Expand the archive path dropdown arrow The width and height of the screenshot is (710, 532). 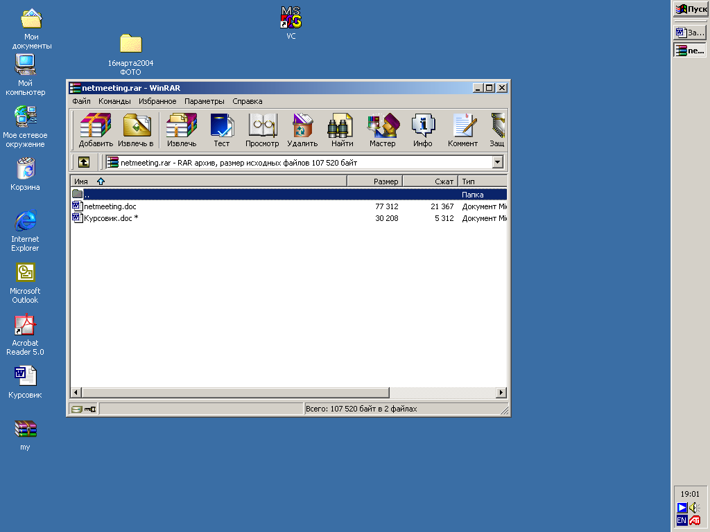[498, 162]
